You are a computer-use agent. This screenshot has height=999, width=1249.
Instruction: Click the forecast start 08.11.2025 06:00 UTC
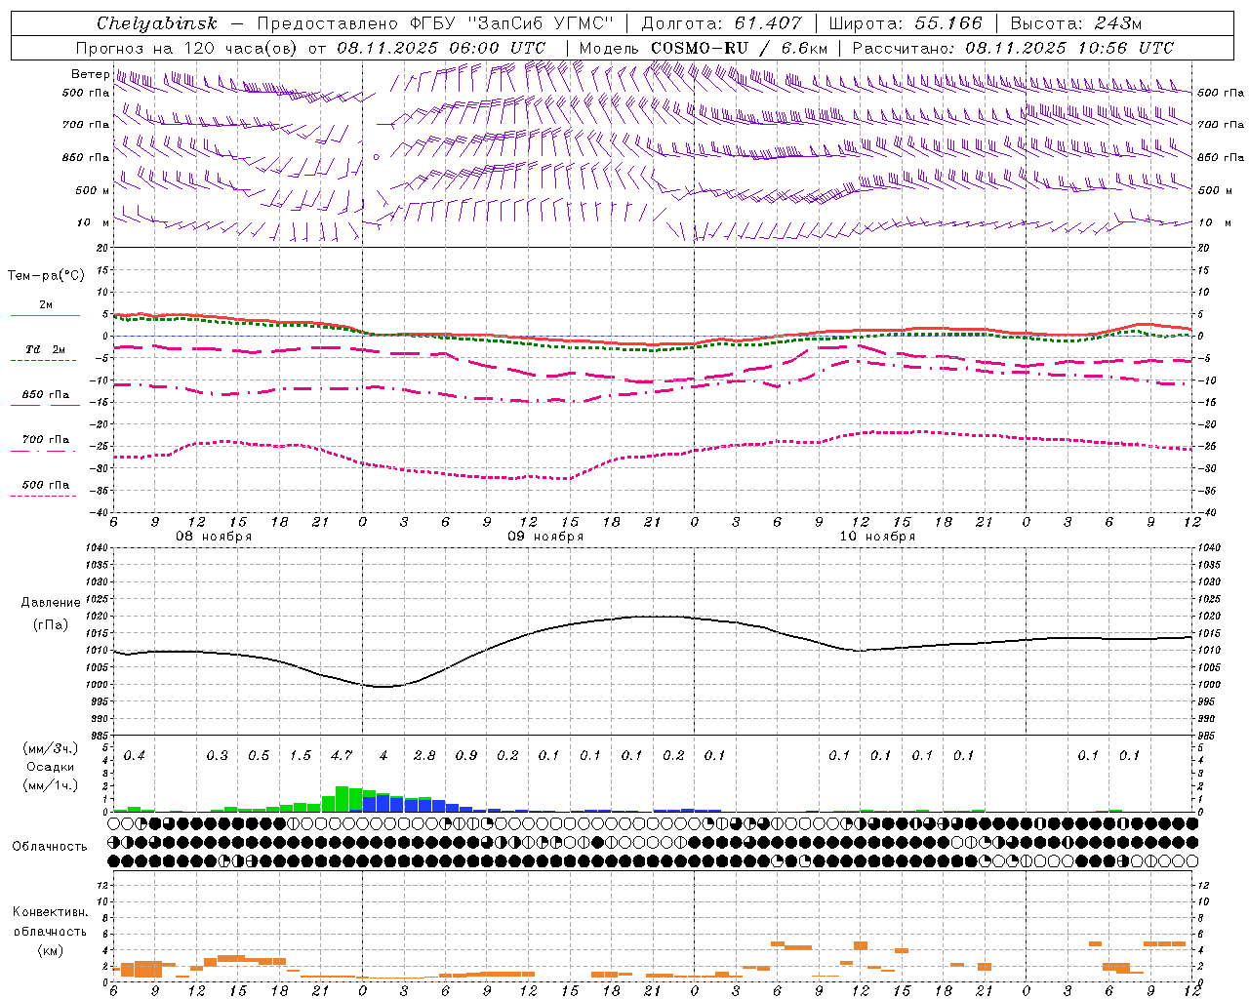pos(441,48)
